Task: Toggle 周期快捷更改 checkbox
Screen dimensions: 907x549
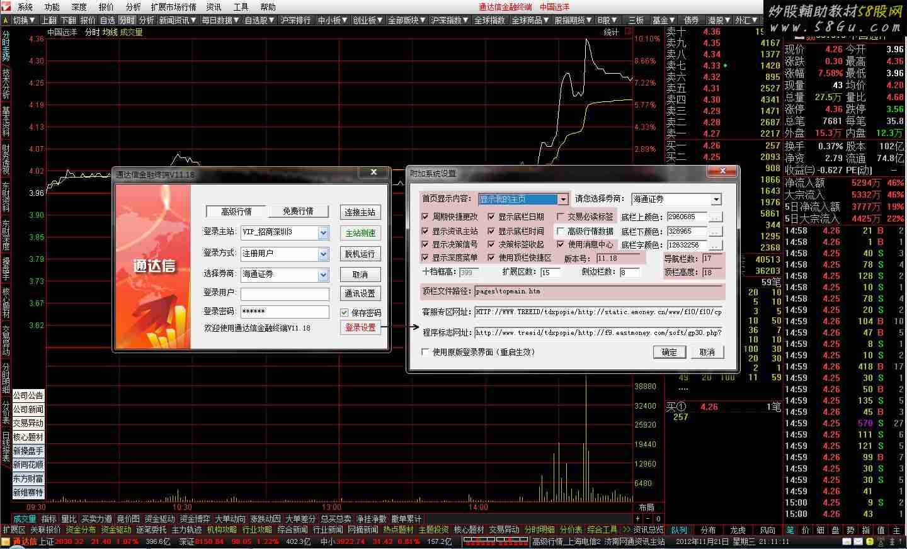Action: pyautogui.click(x=425, y=217)
